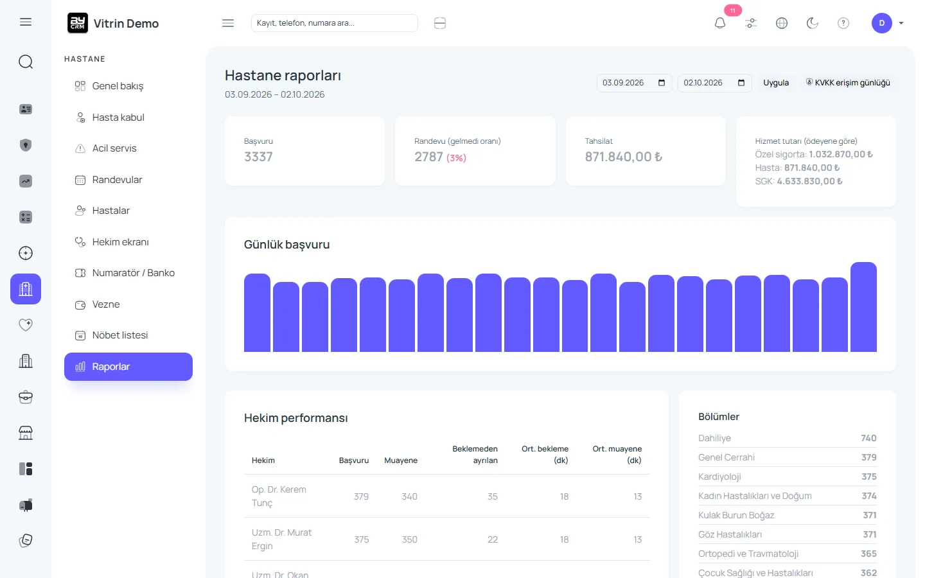Open Hastalar menu item
This screenshot has width=925, height=578.
tap(128, 211)
